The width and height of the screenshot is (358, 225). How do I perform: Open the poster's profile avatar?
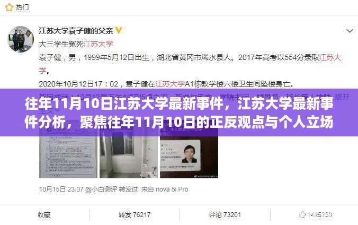click(21, 39)
